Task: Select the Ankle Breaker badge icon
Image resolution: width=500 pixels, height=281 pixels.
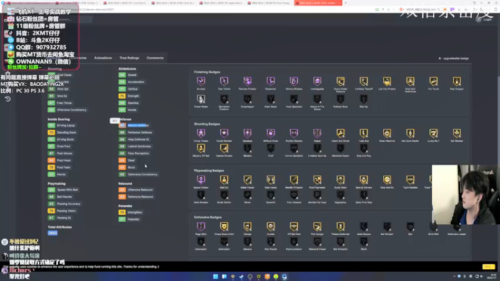Action: [x=201, y=195]
